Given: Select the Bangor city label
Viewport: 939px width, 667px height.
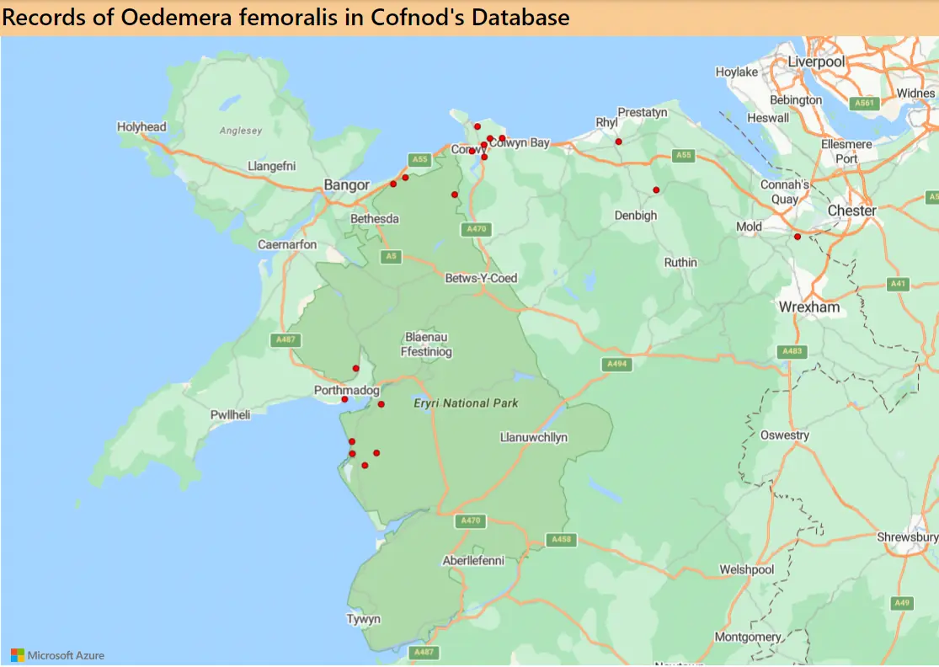Looking at the screenshot, I should click(x=347, y=185).
